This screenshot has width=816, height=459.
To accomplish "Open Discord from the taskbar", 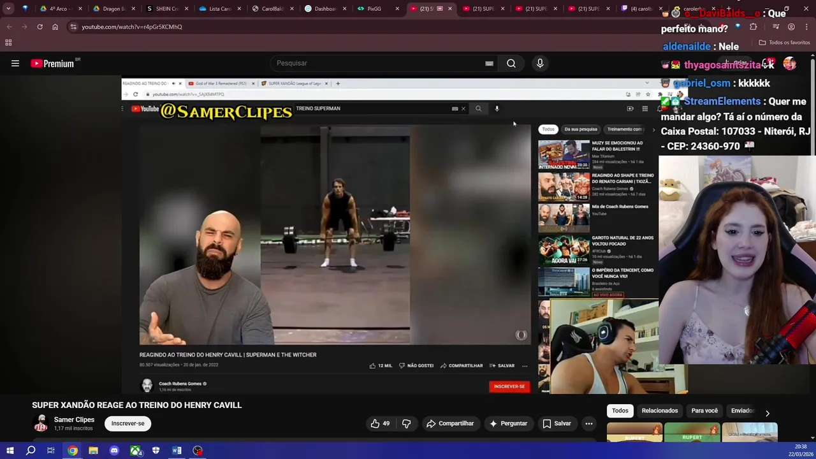I will tap(114, 451).
